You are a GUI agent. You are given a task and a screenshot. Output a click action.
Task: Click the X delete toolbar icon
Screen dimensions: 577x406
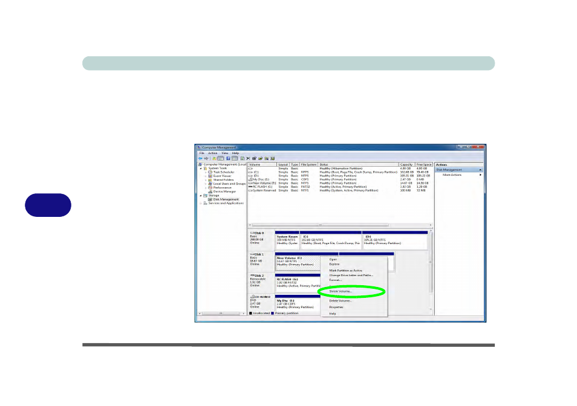tap(248, 158)
